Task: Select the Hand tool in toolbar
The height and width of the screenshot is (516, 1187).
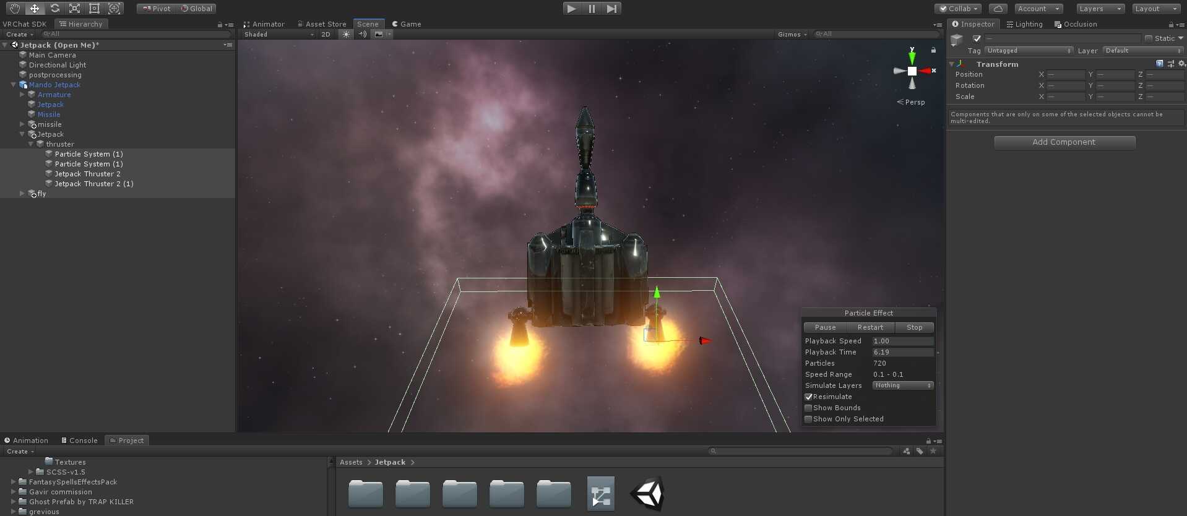Action: [14, 9]
